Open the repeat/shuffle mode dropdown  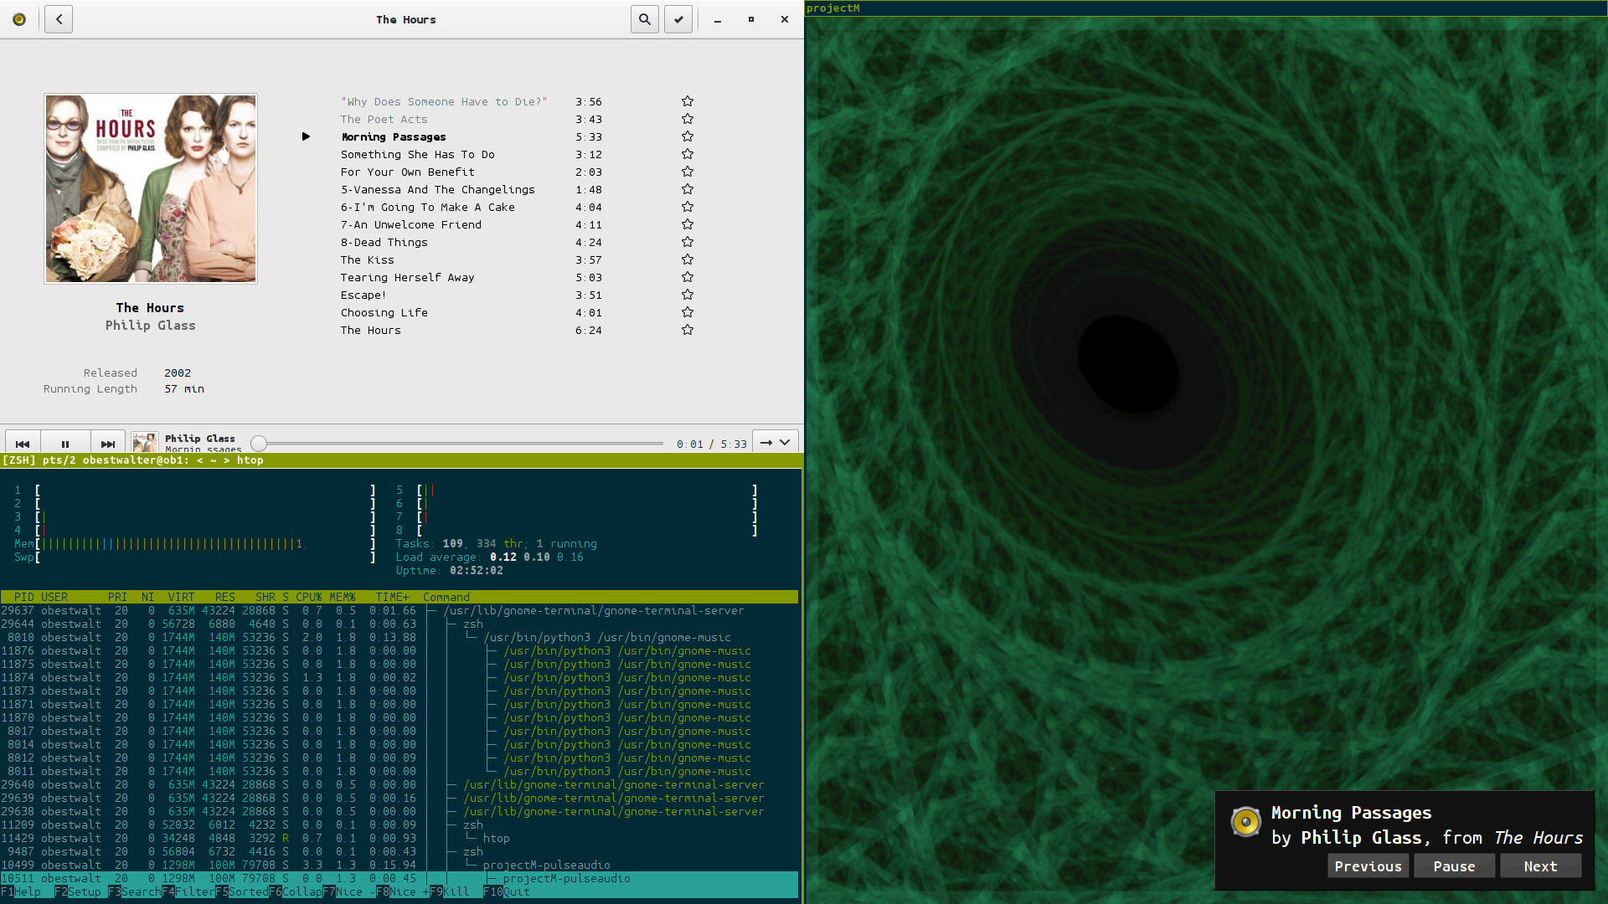pos(775,443)
